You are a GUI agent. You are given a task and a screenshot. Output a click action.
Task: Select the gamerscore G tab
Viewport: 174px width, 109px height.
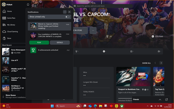coord(104,51)
